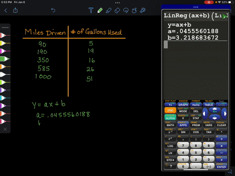Tap the calculator's blinking cursor line
This screenshot has width=235, height=176.
coord(166,44)
